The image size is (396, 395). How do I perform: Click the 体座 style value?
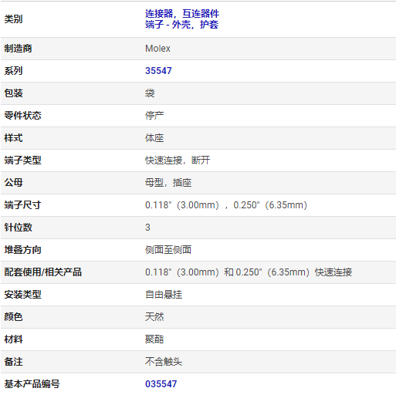coord(154,138)
